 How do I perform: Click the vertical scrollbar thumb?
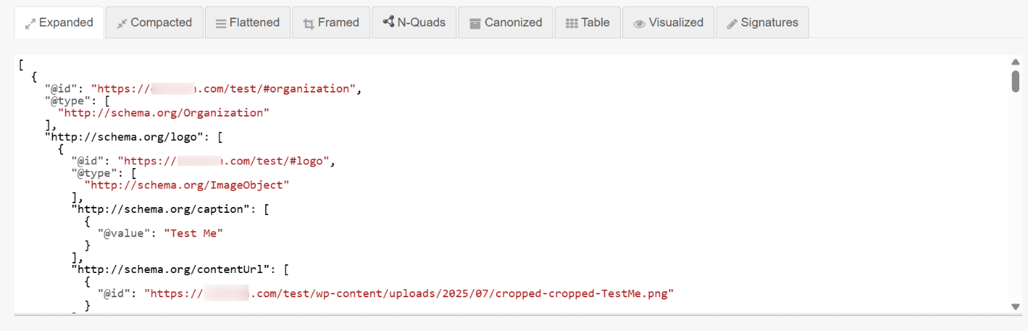tap(1016, 80)
